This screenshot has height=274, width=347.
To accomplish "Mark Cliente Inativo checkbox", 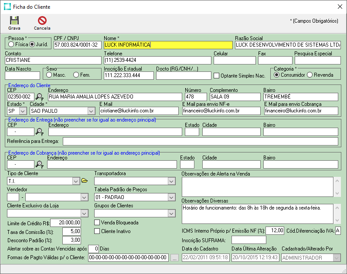I will pyautogui.click(x=97, y=231).
